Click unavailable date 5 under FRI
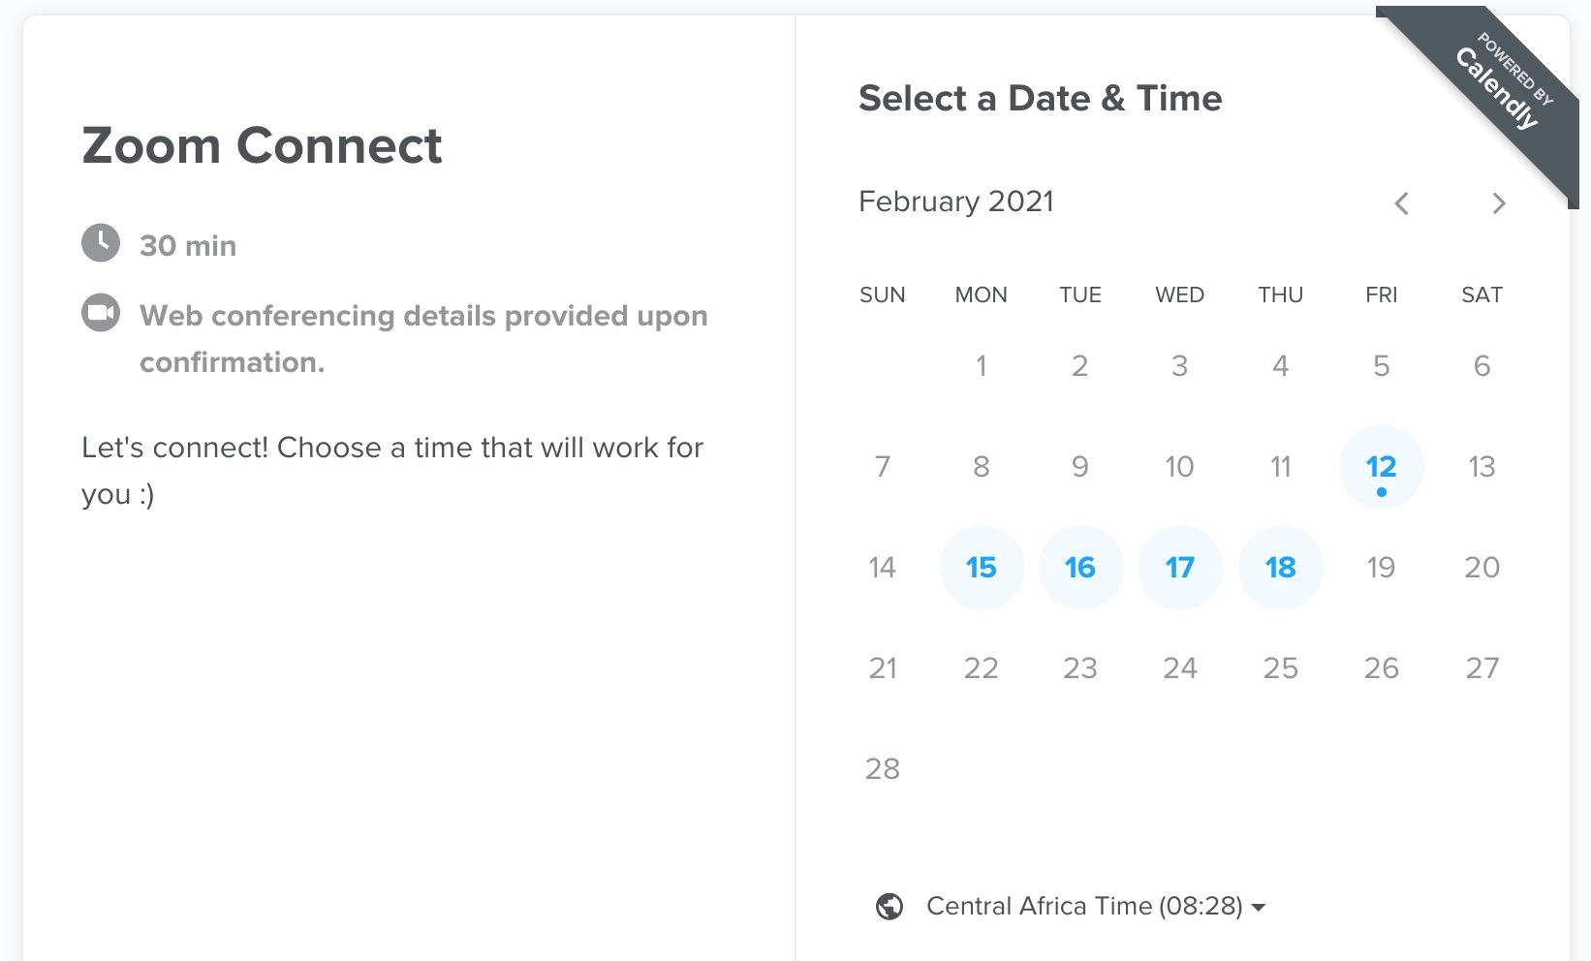The height and width of the screenshot is (961, 1591). (x=1382, y=366)
